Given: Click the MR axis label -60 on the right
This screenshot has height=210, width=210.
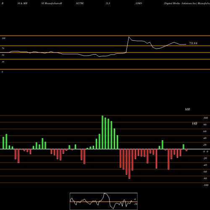Looking at the screenshot, I should [x=205, y=172].
